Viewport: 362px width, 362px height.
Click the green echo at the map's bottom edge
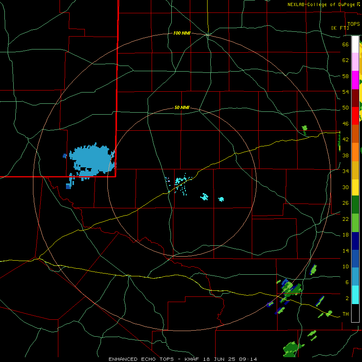pyautogui.click(x=293, y=349)
